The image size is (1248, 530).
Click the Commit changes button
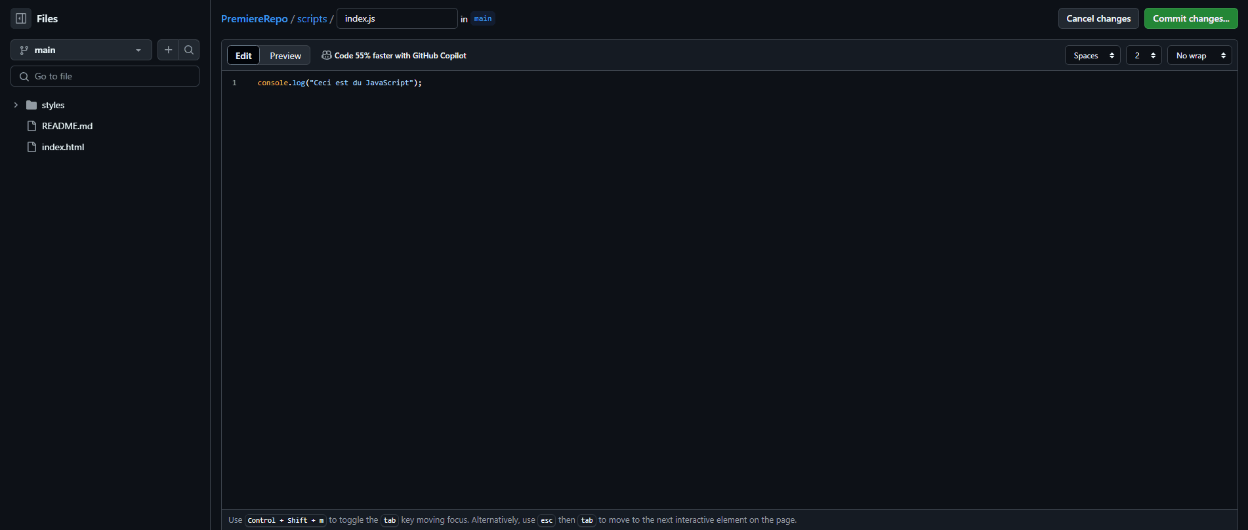pos(1190,18)
